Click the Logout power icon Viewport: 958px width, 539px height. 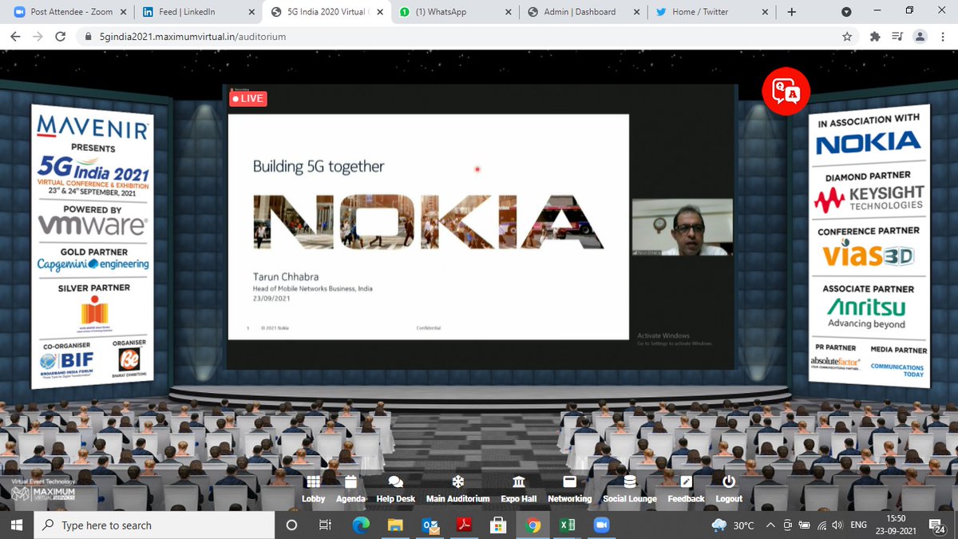point(729,482)
